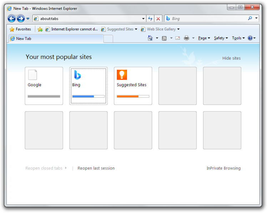This screenshot has width=268, height=213.
Task: Click the Hide sites link
Action: 231,58
